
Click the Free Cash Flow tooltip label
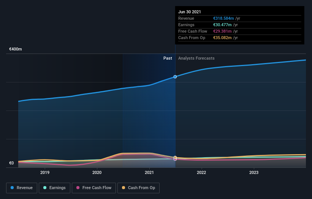point(193,31)
